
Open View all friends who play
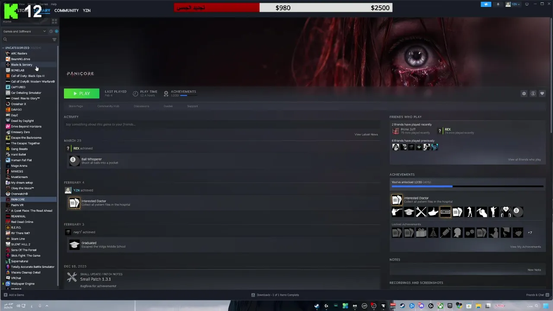click(524, 159)
